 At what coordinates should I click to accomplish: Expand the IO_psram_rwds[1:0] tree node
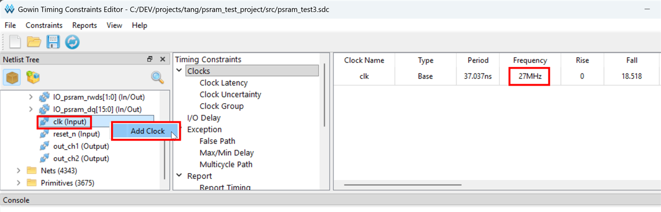click(x=30, y=97)
